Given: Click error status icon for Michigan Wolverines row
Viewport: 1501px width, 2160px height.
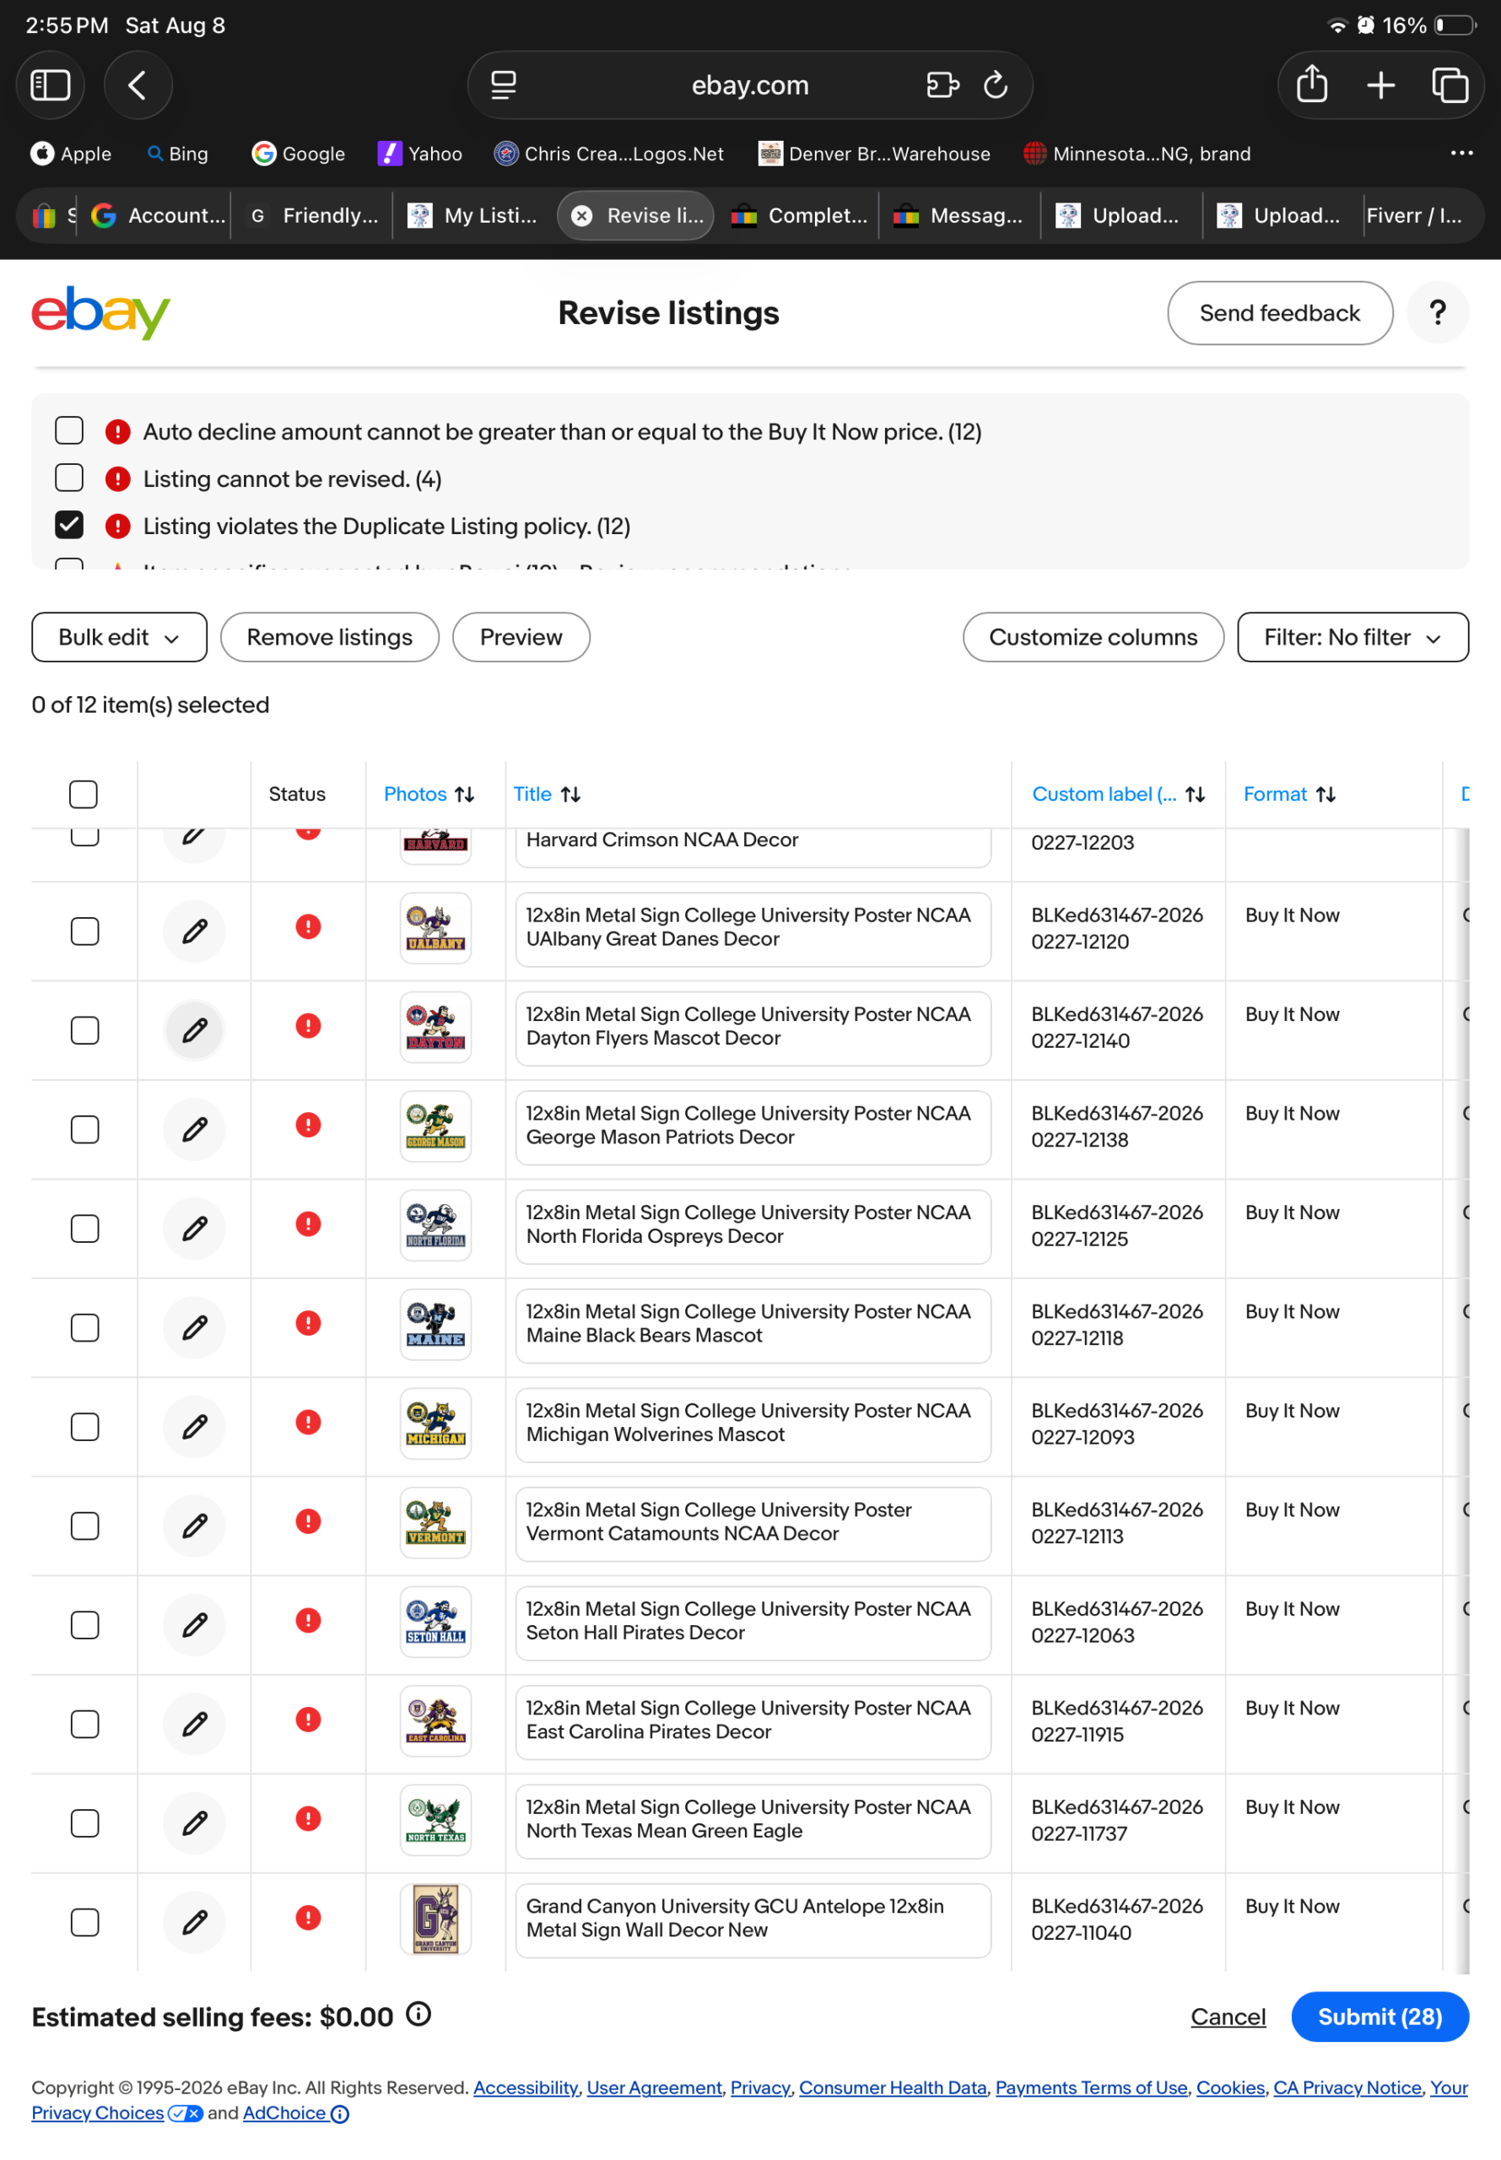Looking at the screenshot, I should click(309, 1422).
